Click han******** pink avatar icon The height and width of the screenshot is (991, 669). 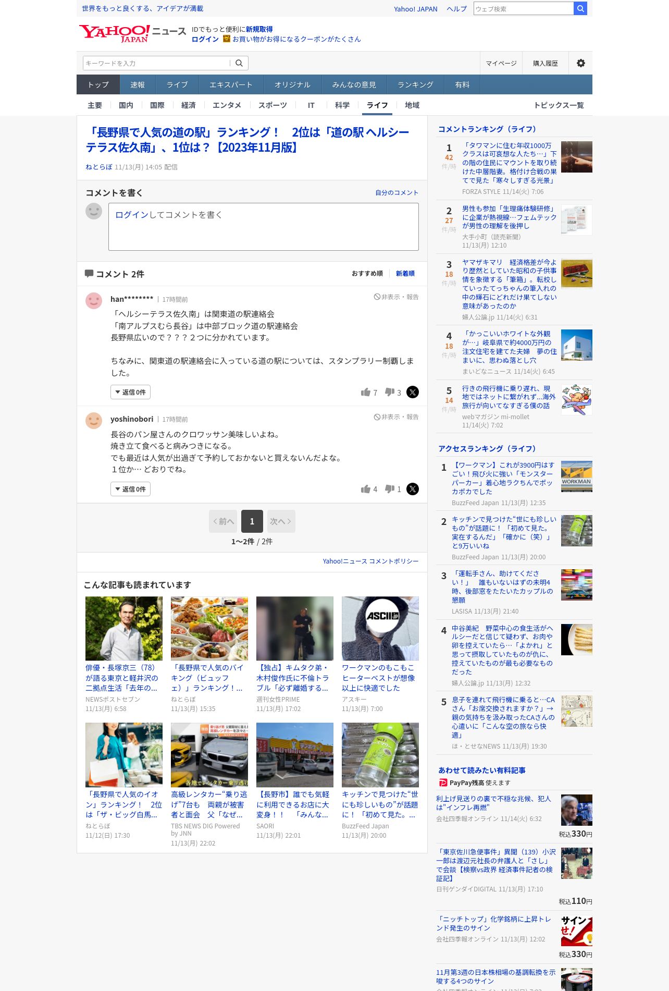click(x=94, y=301)
